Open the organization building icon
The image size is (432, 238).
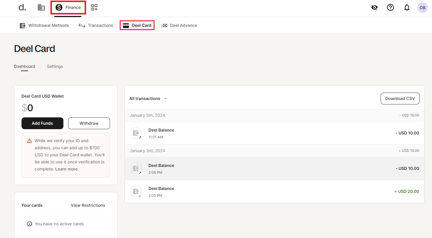[x=41, y=8]
